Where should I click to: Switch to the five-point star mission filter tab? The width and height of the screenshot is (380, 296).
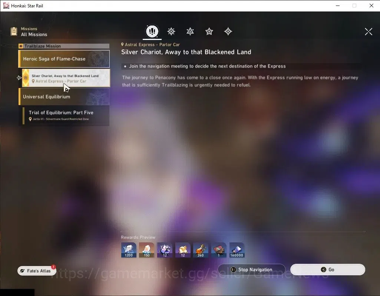209,31
